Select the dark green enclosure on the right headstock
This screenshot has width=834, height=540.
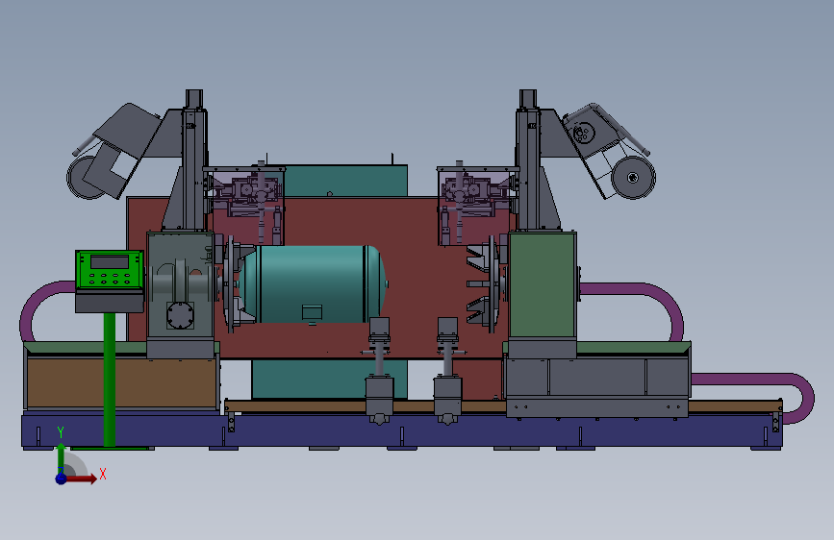click(x=542, y=284)
